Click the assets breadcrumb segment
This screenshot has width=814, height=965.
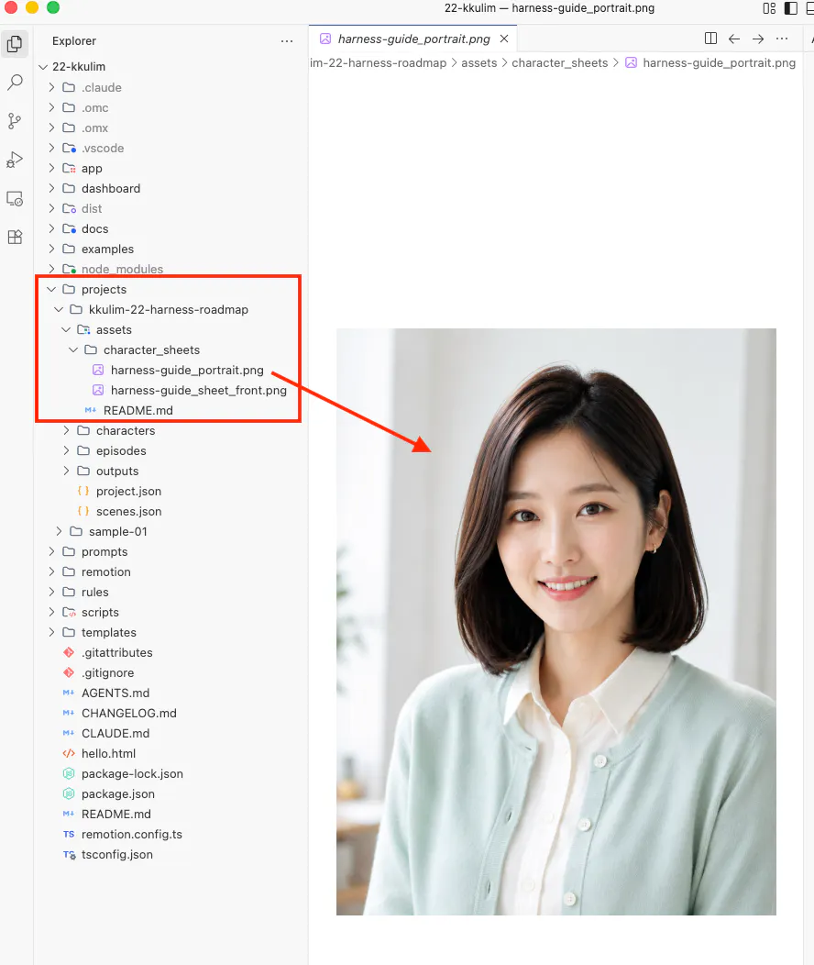click(x=478, y=62)
